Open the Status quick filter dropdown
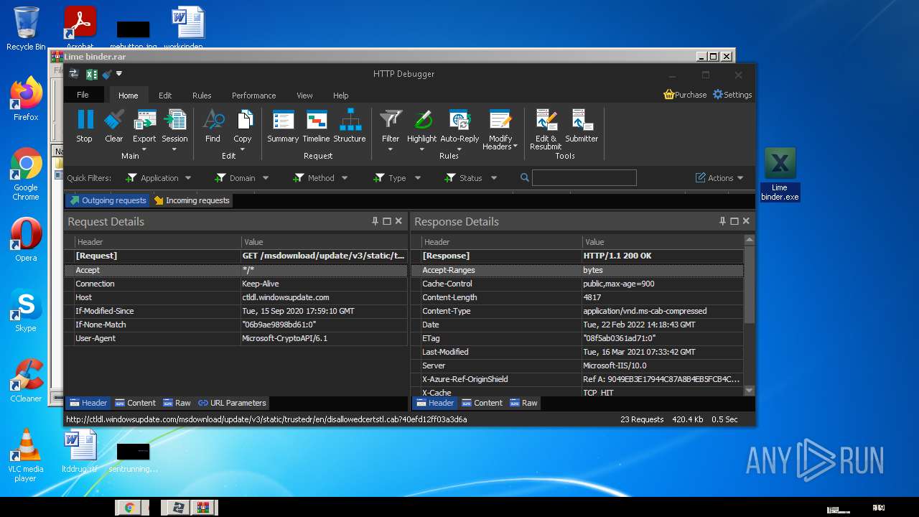Viewport: 919px width, 517px height. coord(494,178)
